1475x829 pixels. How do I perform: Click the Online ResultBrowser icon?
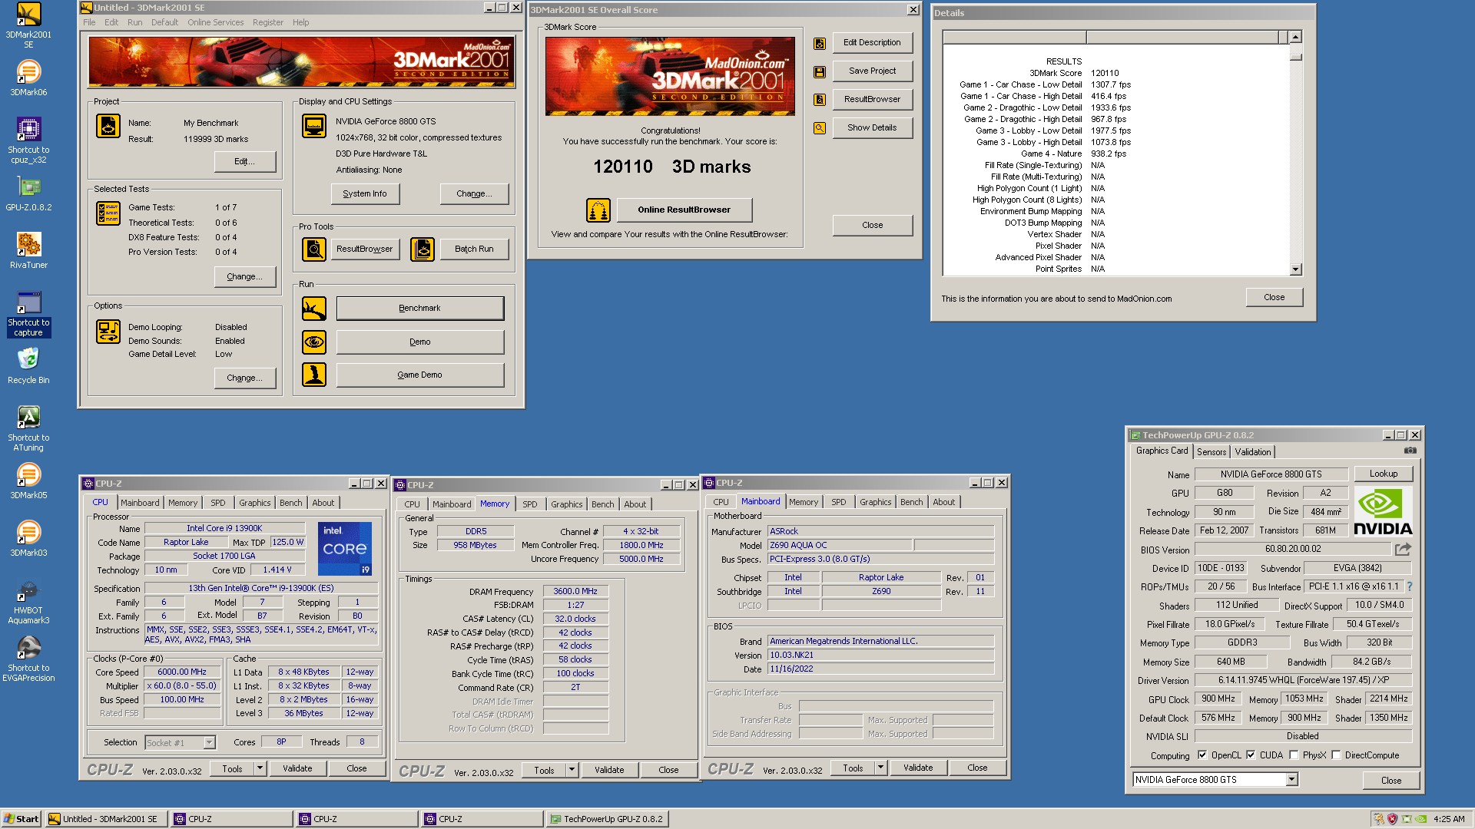coord(598,210)
